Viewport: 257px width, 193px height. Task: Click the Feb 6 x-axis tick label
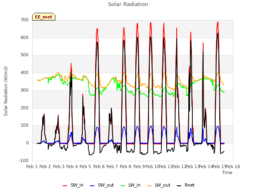coord(99,166)
